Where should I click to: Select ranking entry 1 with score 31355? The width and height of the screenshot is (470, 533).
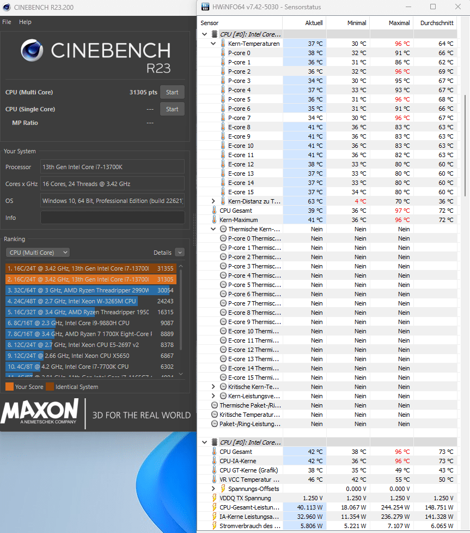[x=91, y=268]
